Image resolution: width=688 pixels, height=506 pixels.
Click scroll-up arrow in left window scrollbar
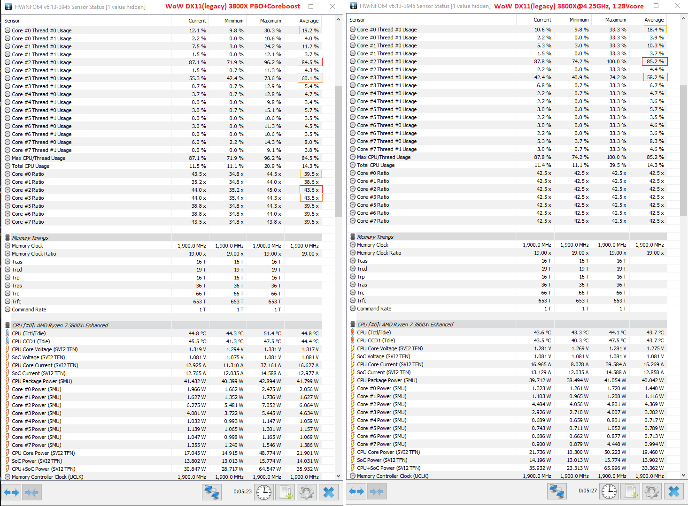pos(338,20)
